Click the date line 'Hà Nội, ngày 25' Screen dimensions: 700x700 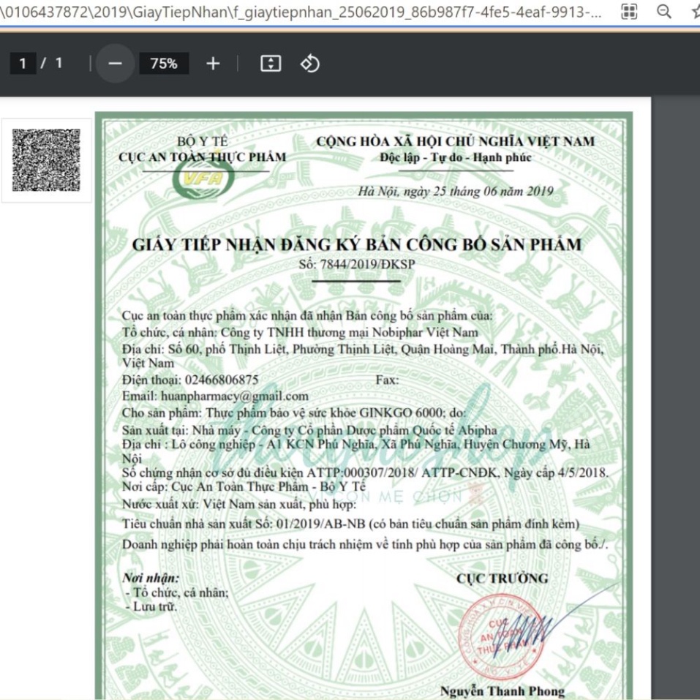[x=455, y=192]
